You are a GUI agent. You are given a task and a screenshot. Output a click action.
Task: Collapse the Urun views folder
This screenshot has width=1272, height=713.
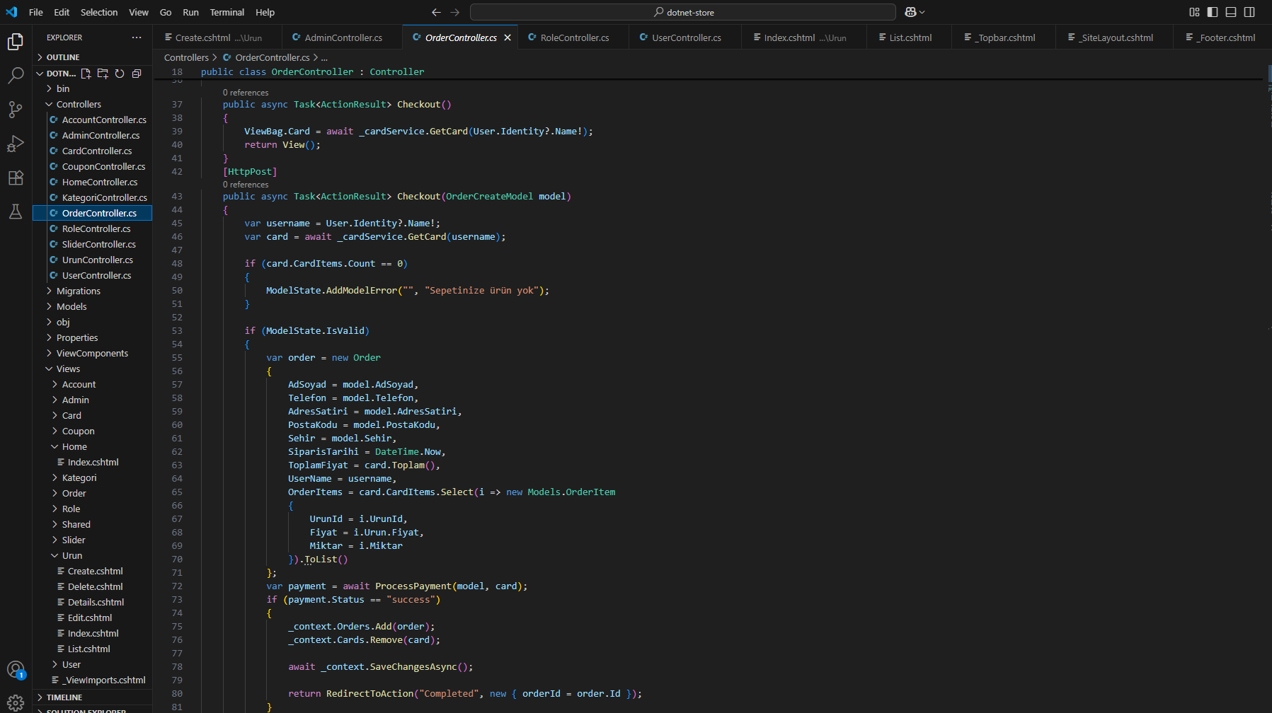pos(92,555)
